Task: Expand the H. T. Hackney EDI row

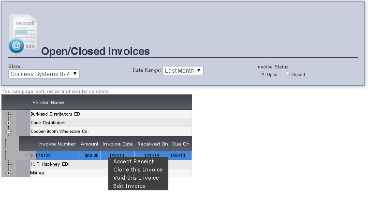Action: click(x=9, y=164)
